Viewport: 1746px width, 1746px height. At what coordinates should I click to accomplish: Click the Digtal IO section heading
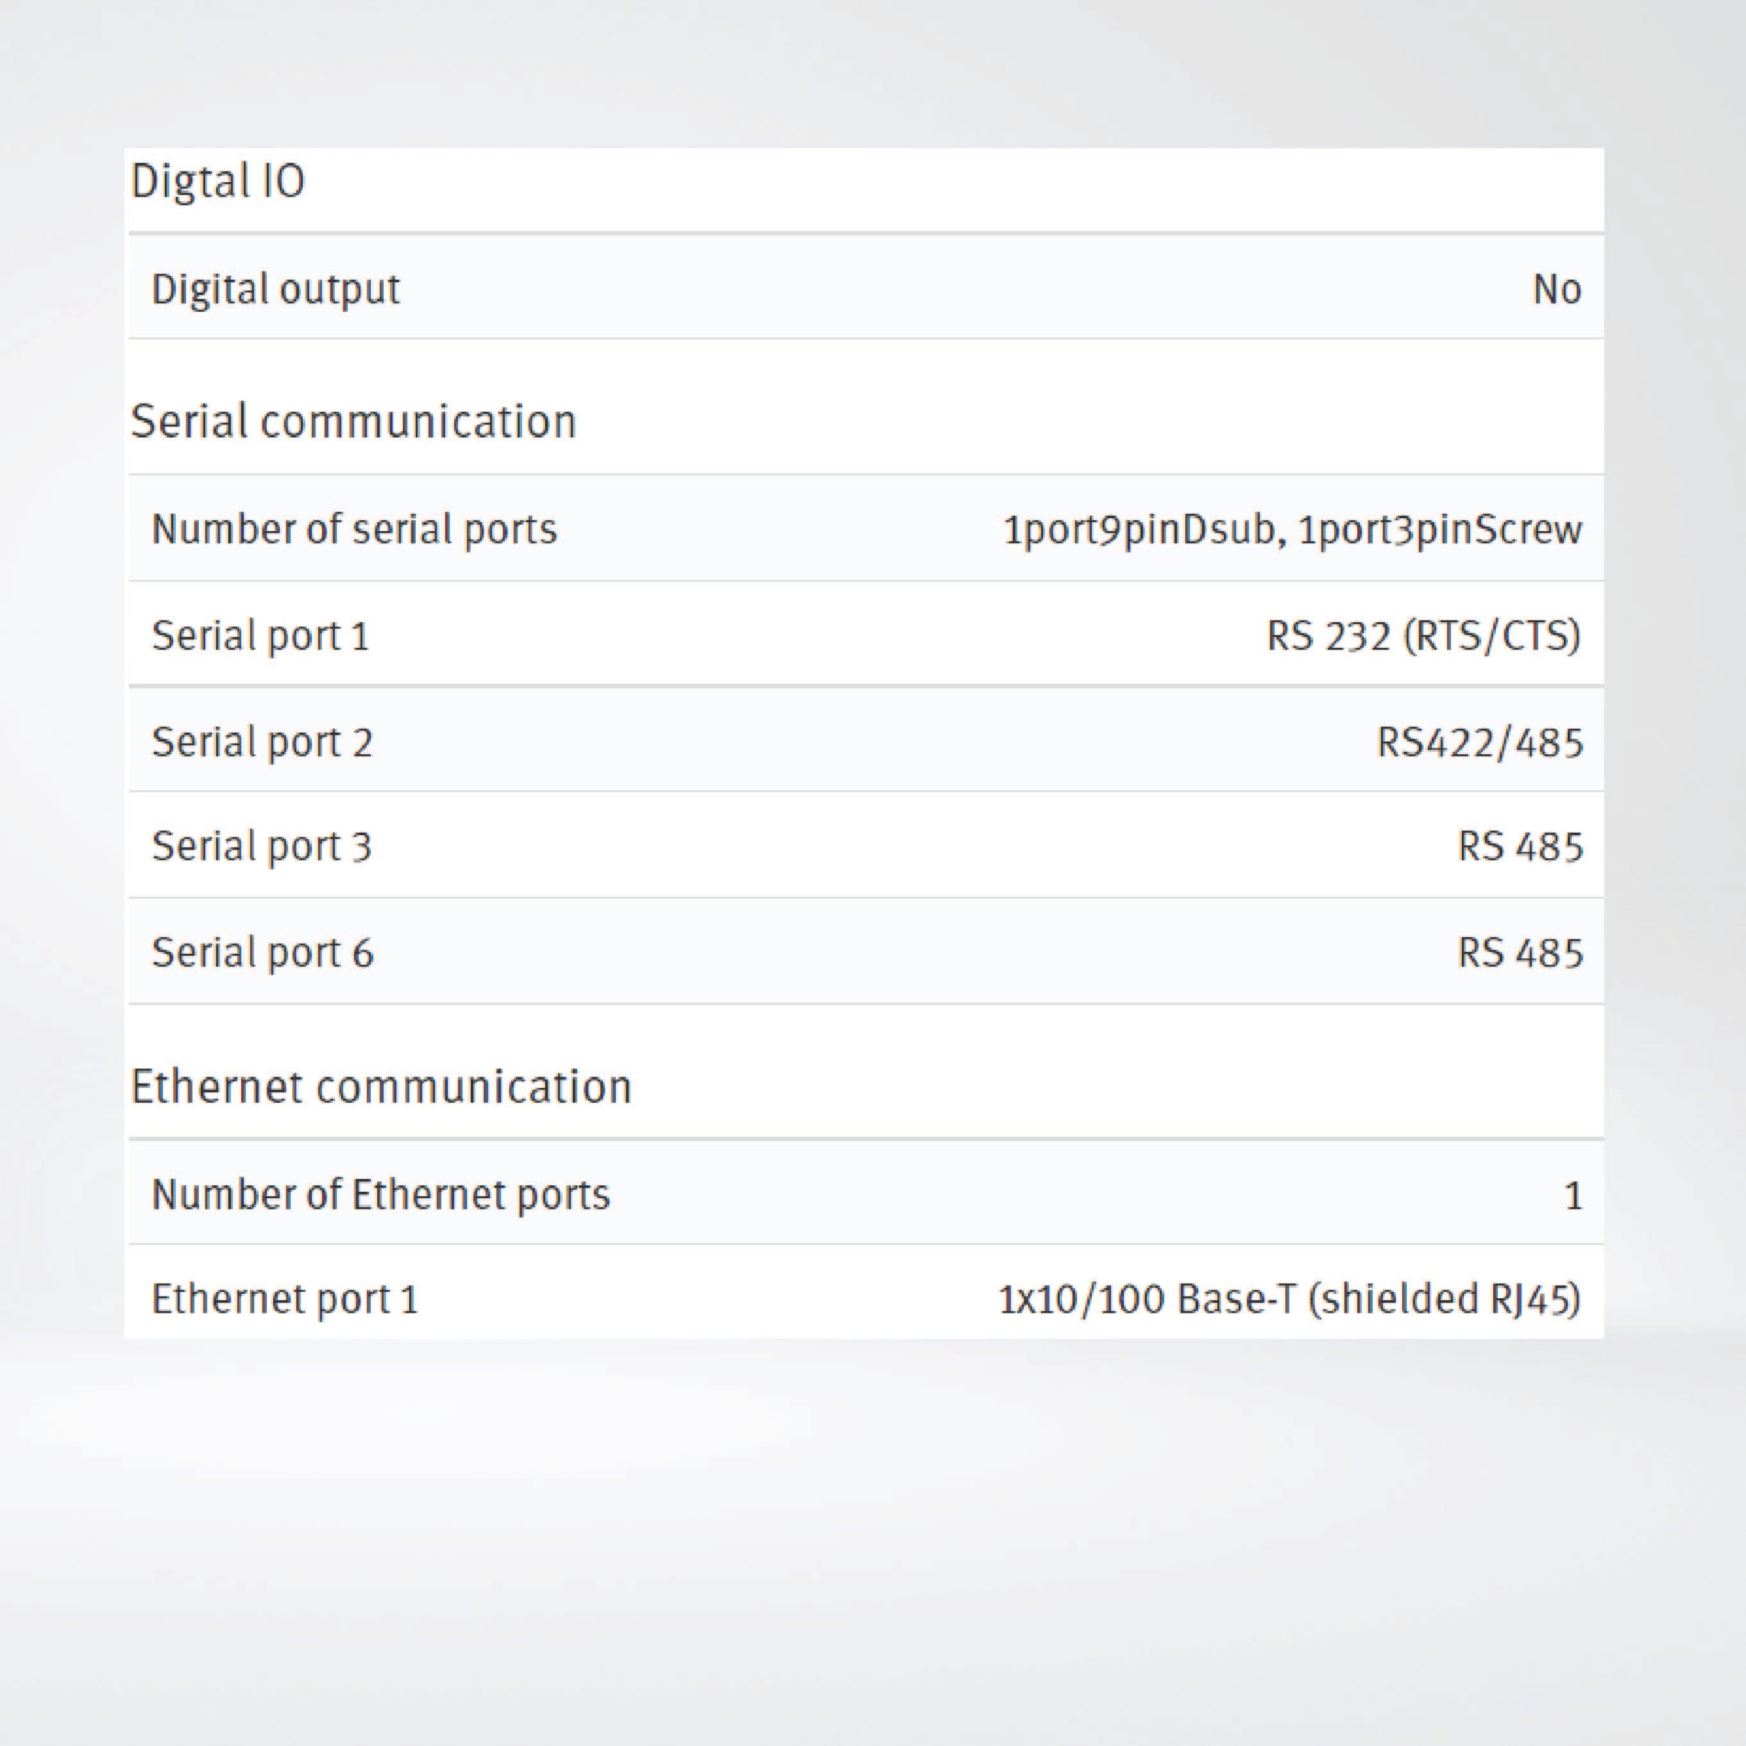[218, 182]
